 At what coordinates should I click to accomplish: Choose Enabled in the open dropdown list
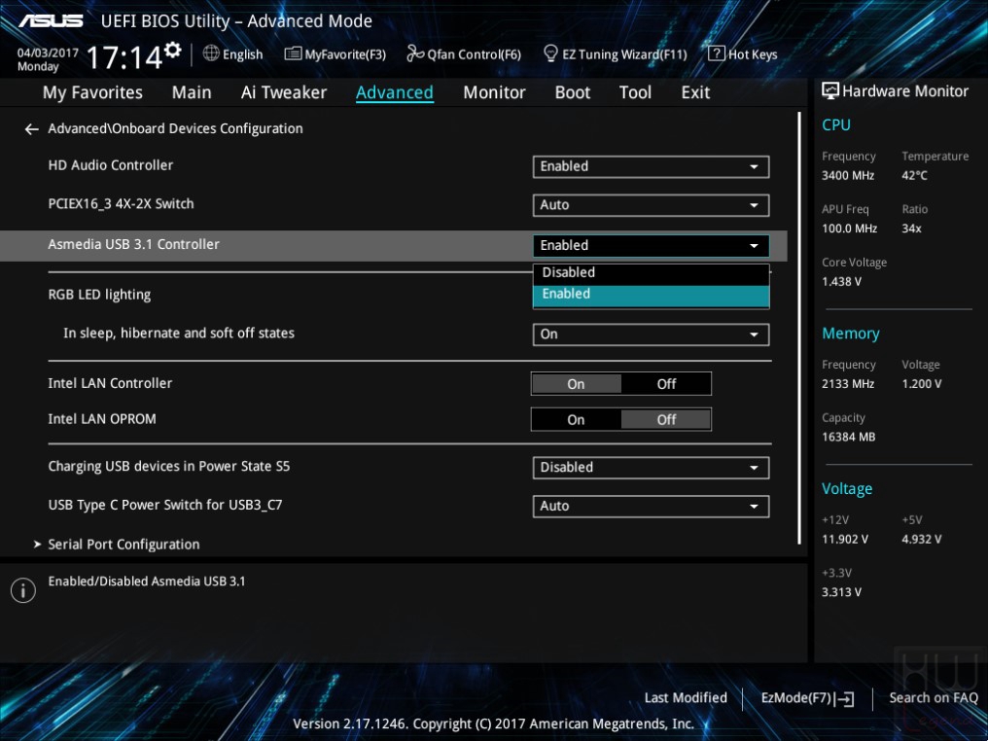coord(651,295)
